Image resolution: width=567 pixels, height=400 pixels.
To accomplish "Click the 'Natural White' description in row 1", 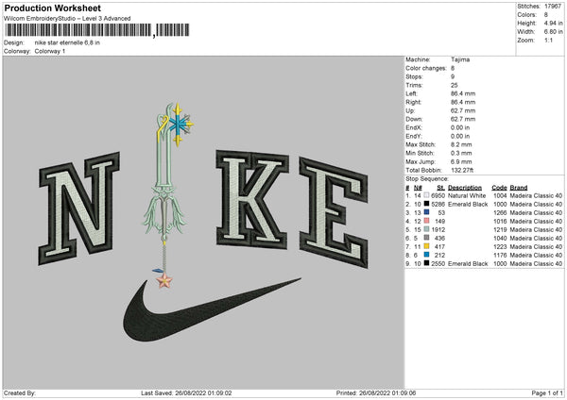I will point(467,195).
